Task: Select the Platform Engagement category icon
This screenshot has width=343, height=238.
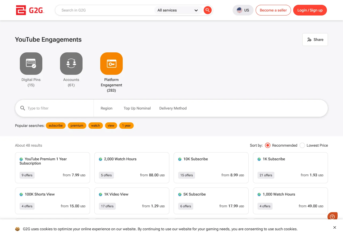Action: click(111, 64)
